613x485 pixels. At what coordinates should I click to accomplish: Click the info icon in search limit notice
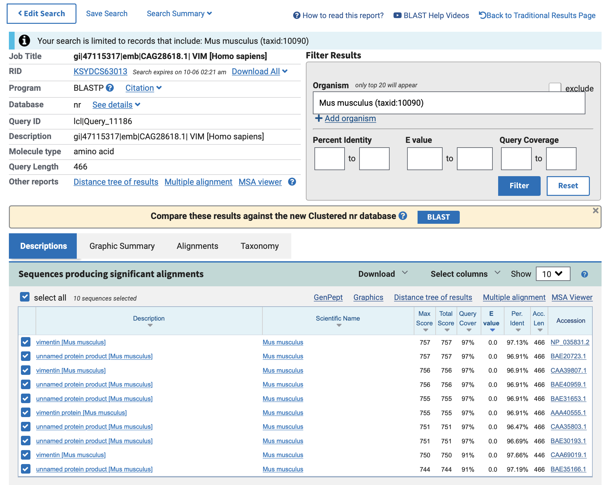pyautogui.click(x=24, y=41)
